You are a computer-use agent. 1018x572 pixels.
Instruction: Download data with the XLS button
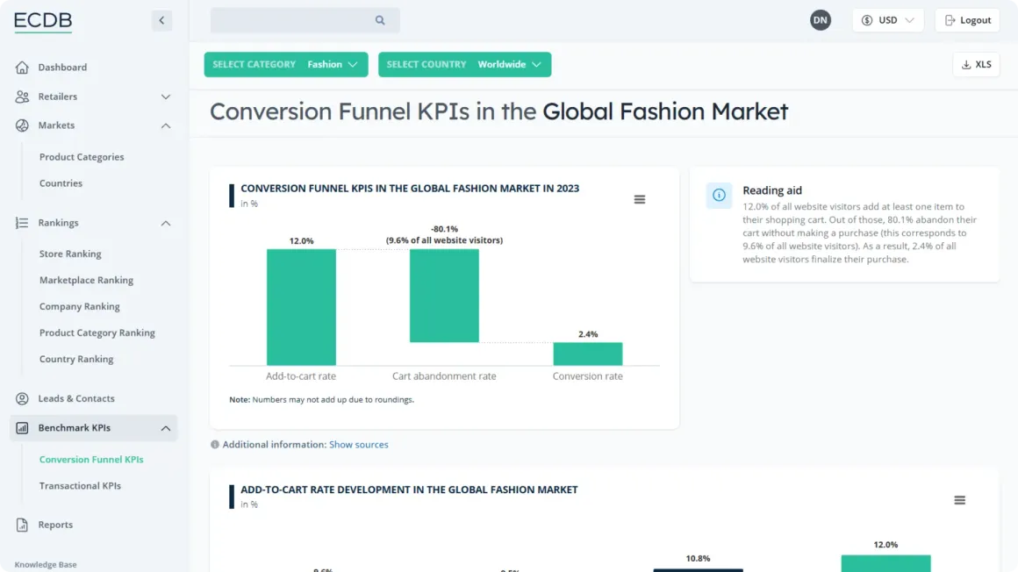(976, 64)
